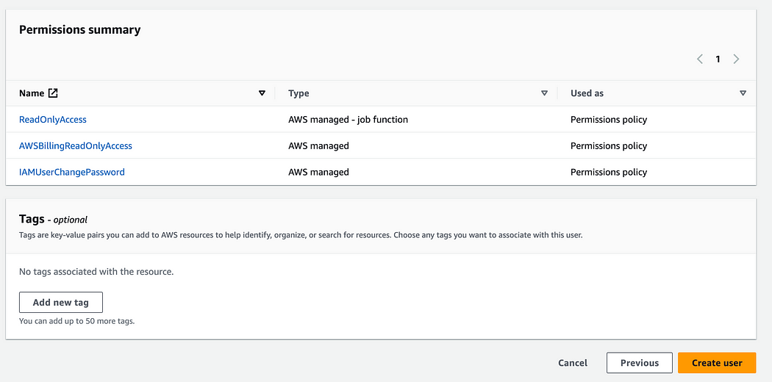Viewport: 772px width, 382px height.
Task: Select page number 1 in pagination
Action: (x=718, y=59)
